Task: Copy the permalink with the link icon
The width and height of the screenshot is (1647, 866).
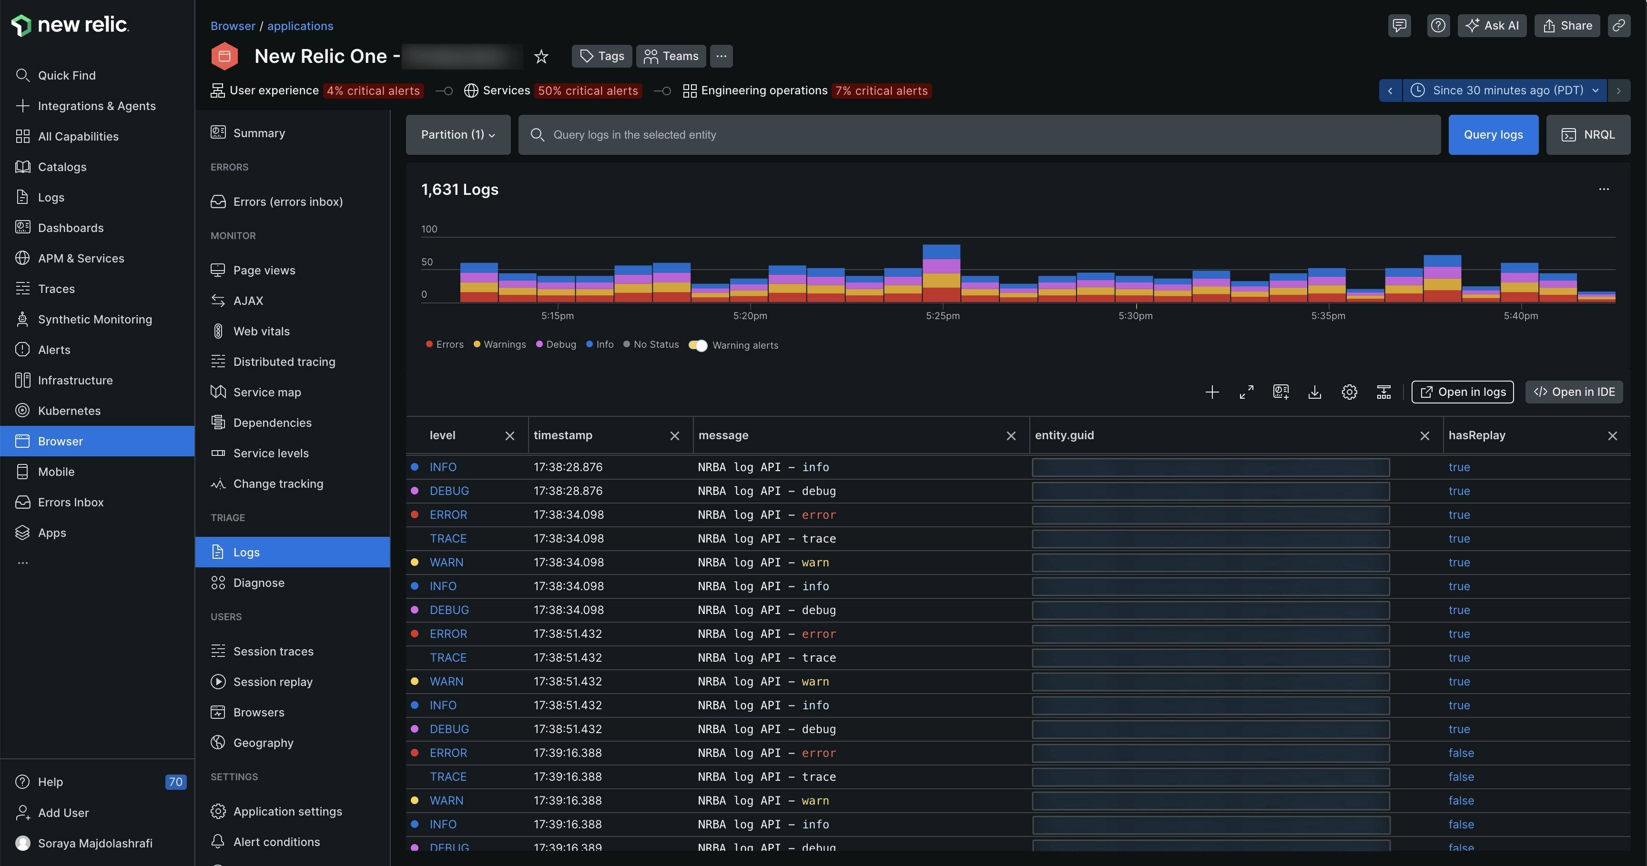Action: (x=1618, y=26)
